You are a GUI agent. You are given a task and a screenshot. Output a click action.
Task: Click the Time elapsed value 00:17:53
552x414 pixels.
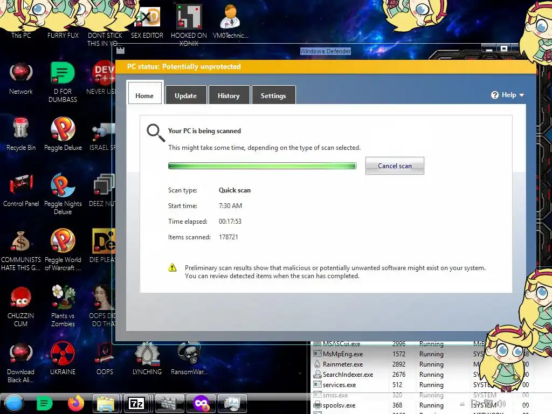230,222
